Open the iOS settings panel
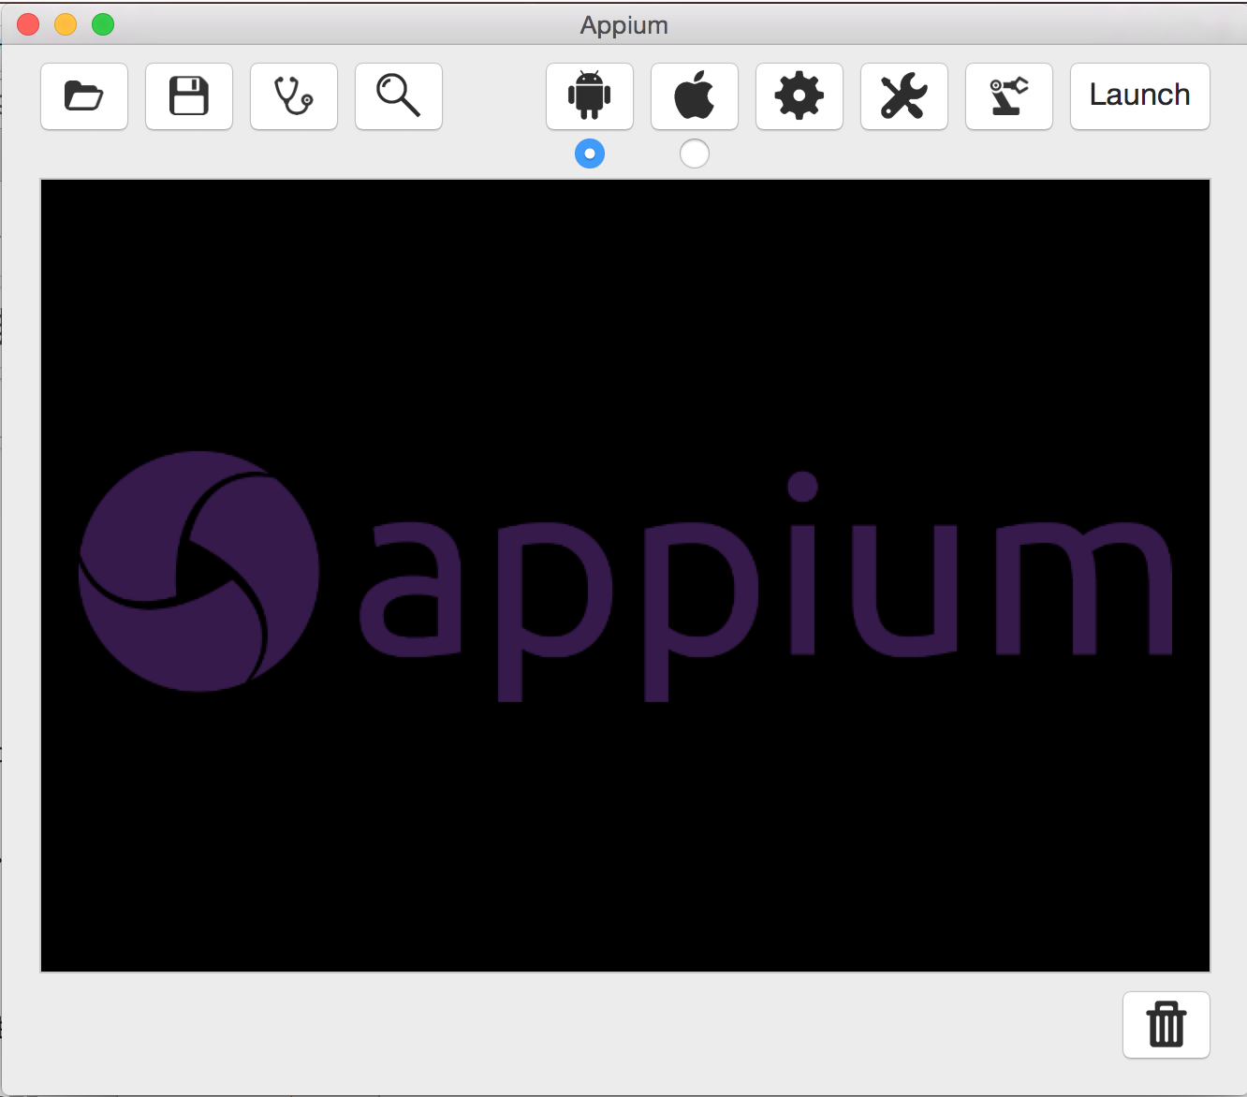Image resolution: width=1247 pixels, height=1097 pixels. 694,95
